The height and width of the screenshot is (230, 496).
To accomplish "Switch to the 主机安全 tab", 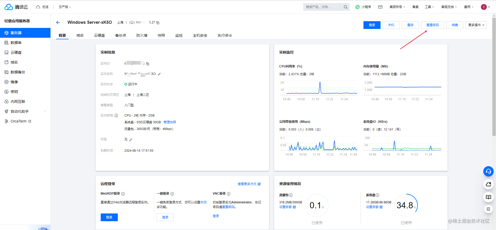I will coord(200,35).
